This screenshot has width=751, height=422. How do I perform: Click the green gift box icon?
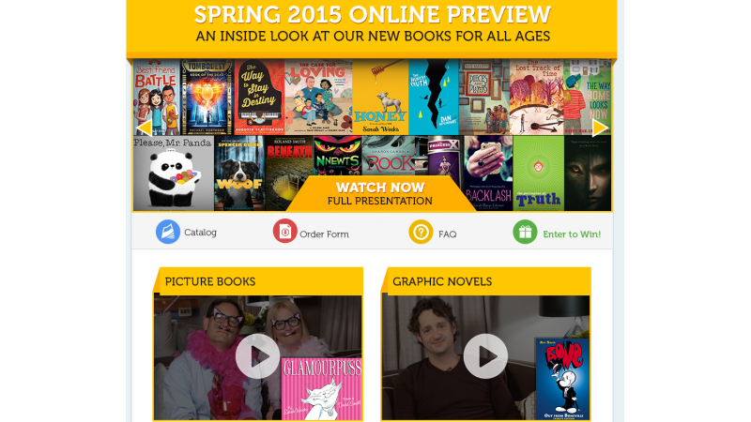coord(525,232)
